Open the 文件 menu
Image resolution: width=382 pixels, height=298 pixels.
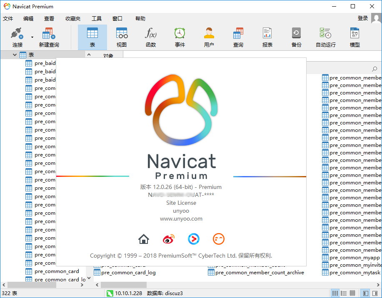tap(8, 18)
